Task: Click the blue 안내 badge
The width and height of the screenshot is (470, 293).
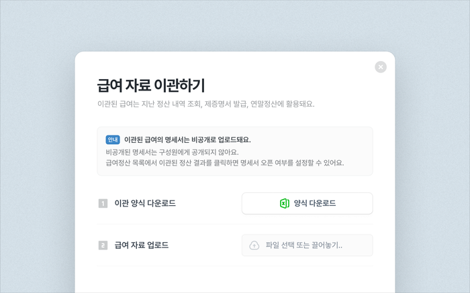Action: [x=113, y=139]
